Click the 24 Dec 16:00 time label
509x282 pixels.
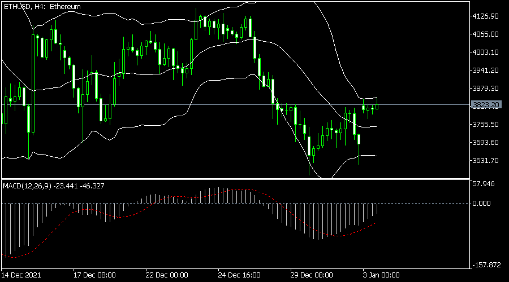click(x=239, y=275)
